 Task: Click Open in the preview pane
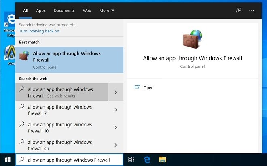tap(148, 87)
